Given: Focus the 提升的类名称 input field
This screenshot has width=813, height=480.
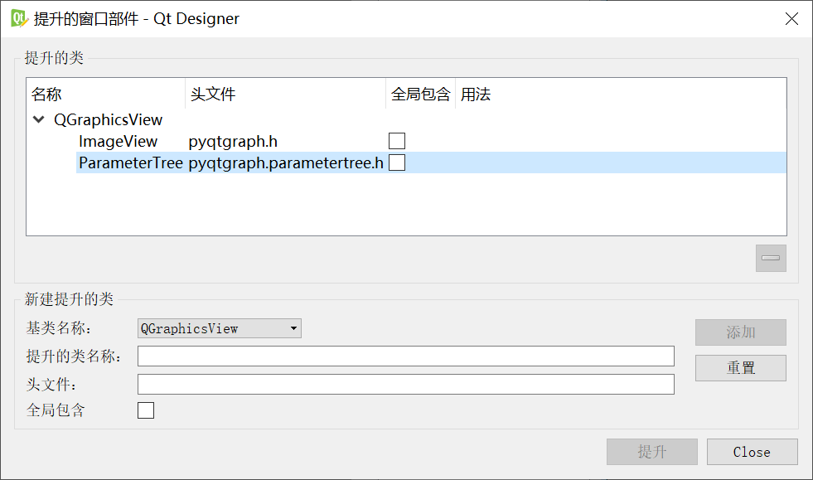Looking at the screenshot, I should pos(405,356).
